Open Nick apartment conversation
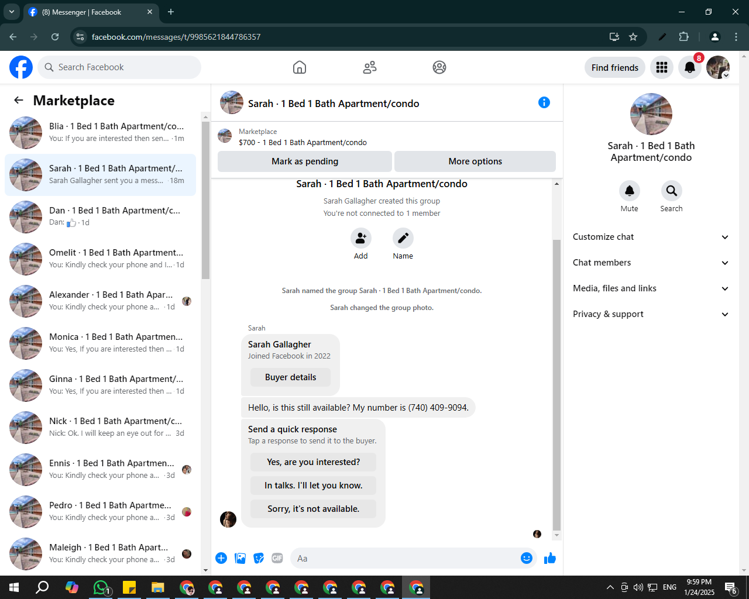The width and height of the screenshot is (749, 599). point(100,428)
